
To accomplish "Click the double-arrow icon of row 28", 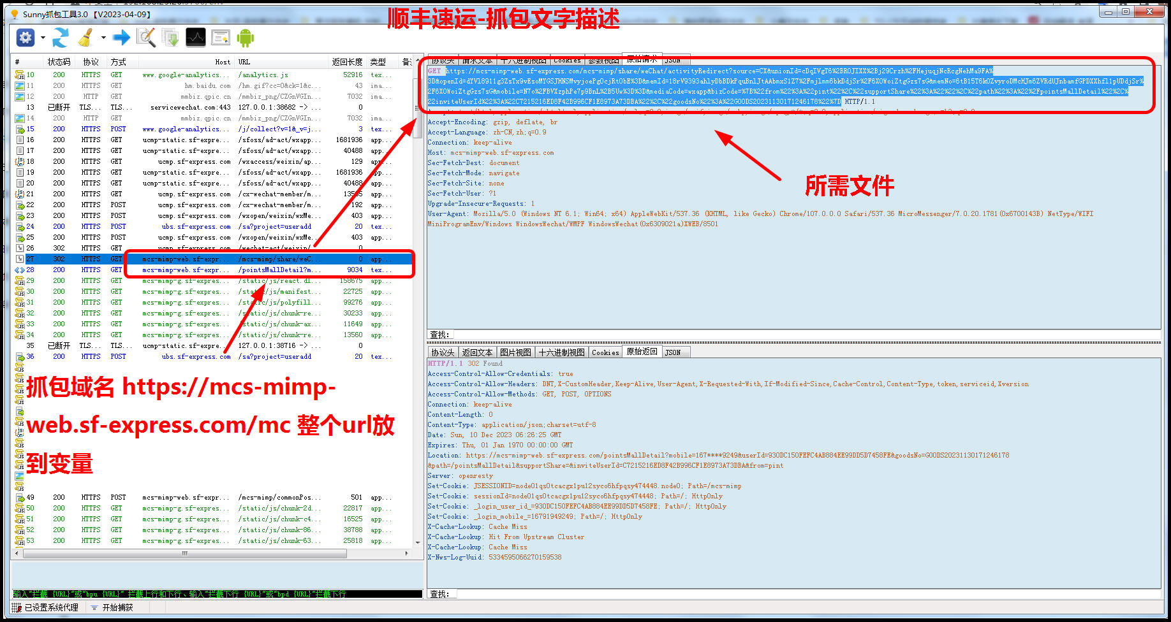I will [19, 270].
